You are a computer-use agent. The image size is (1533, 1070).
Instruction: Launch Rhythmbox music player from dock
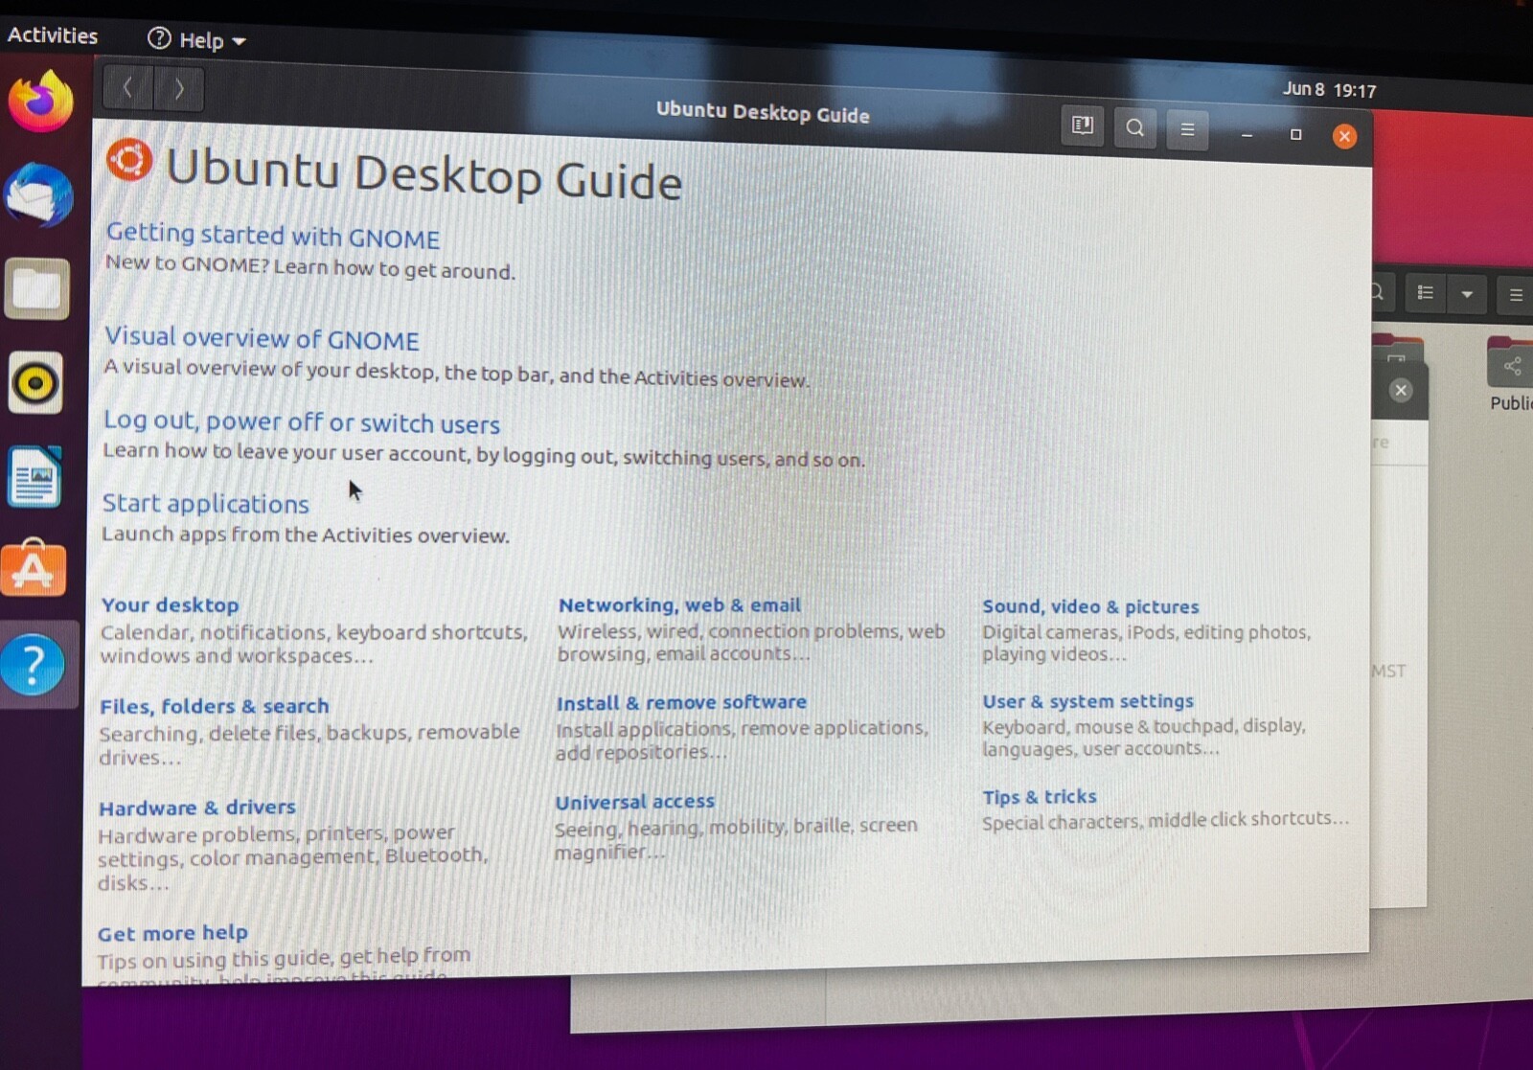(35, 383)
